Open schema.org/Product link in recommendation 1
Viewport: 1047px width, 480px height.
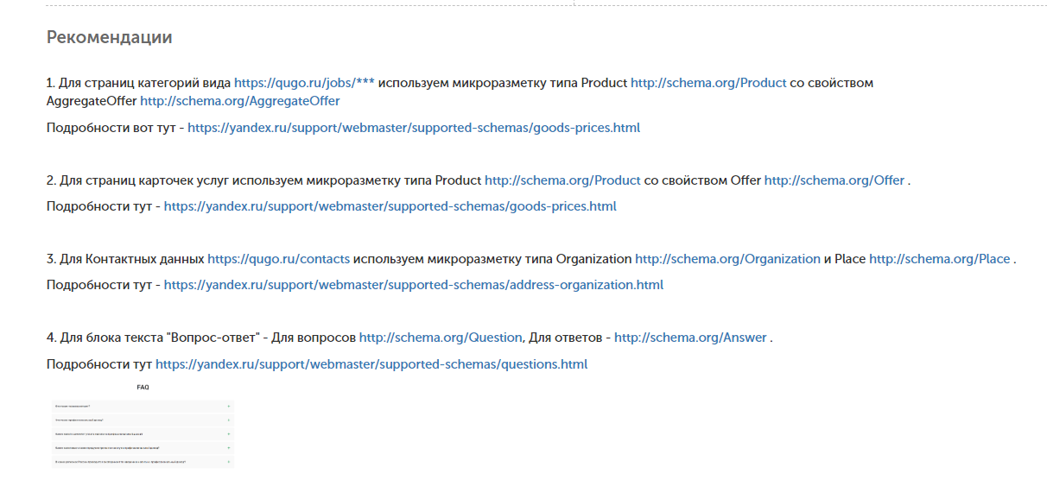pos(708,83)
